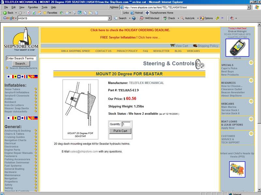Screen dimensions: 261x195
Task: Expand the AutoLink dropdown arrow
Action: (198, 18)
